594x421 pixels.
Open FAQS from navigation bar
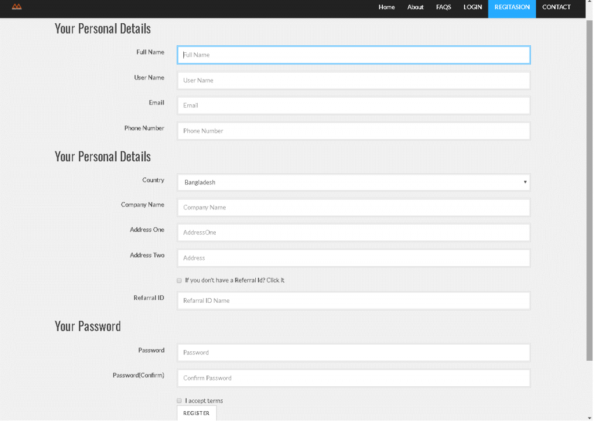click(443, 8)
